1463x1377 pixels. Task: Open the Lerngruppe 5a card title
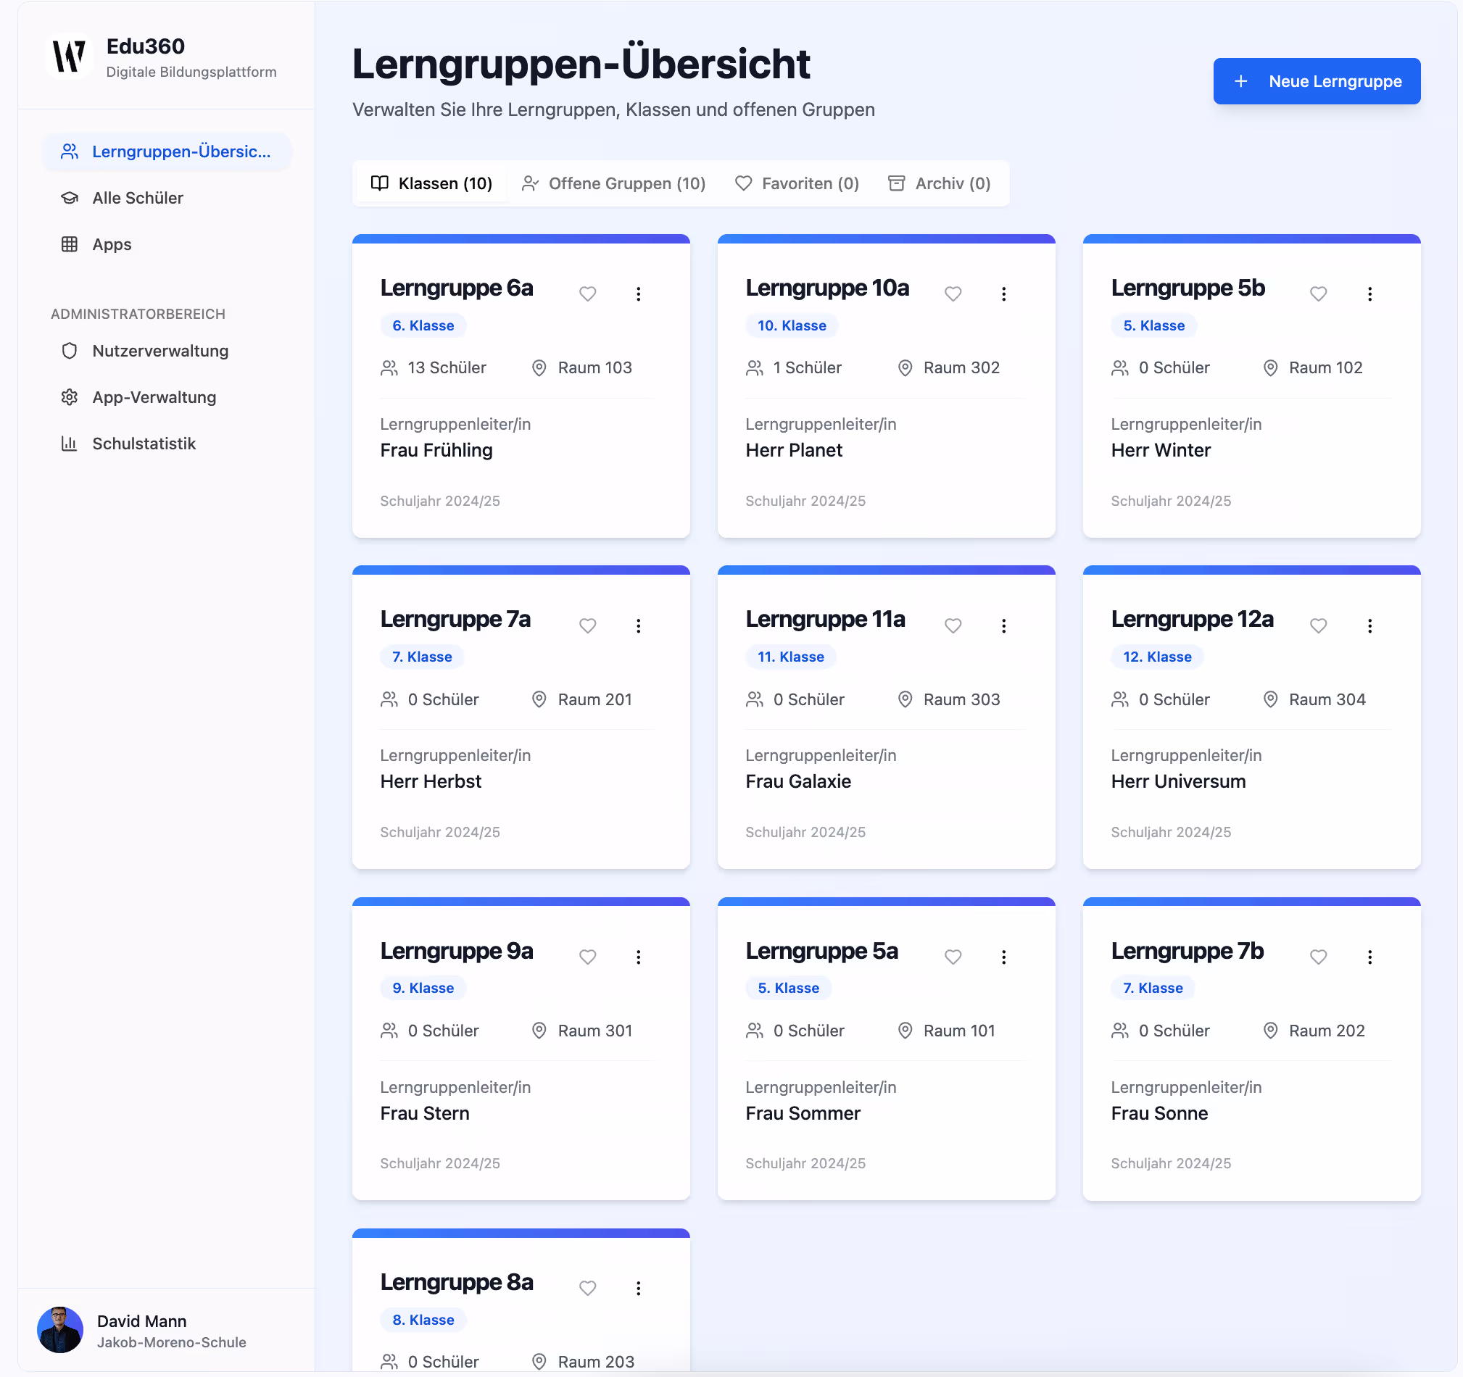[821, 950]
